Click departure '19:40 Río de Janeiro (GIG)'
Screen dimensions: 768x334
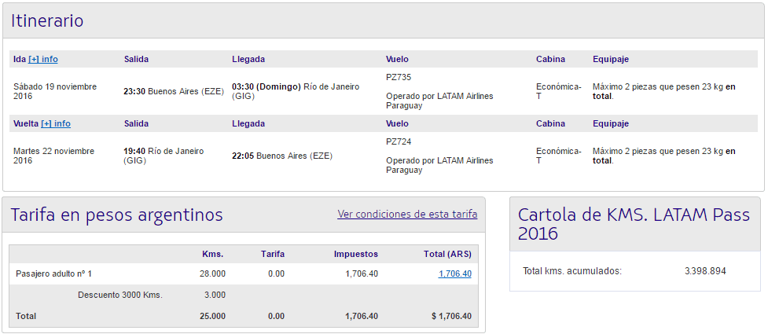pyautogui.click(x=164, y=156)
